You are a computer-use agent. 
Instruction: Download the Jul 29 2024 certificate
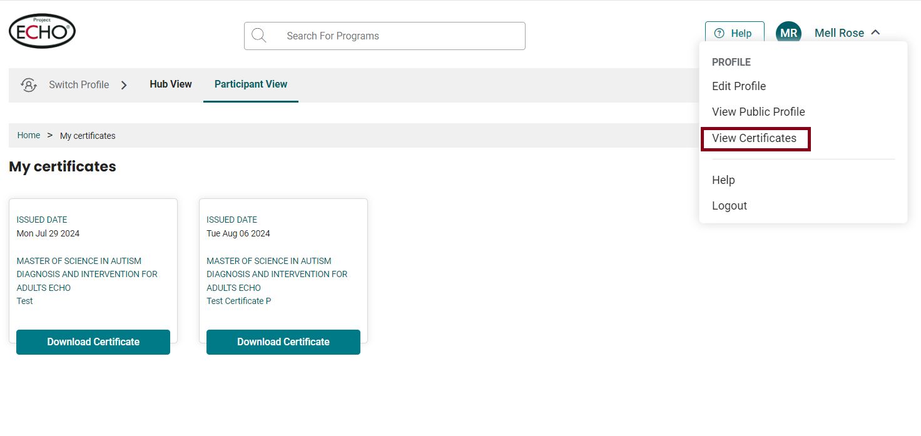click(x=93, y=342)
